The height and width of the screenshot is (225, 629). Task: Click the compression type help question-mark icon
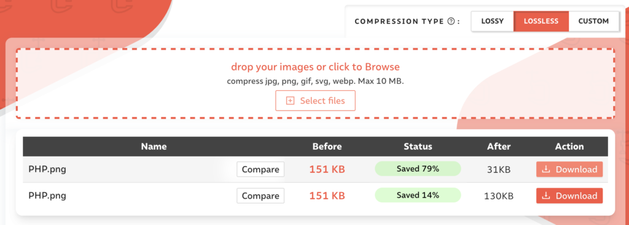(450, 21)
